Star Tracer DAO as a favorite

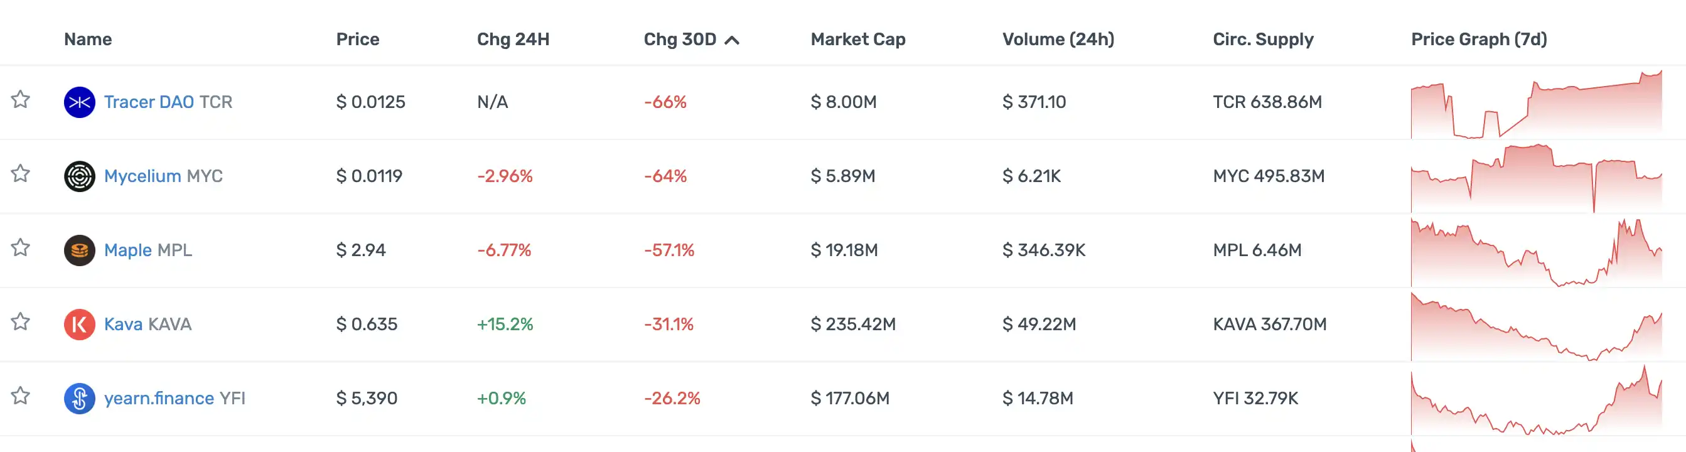click(20, 99)
